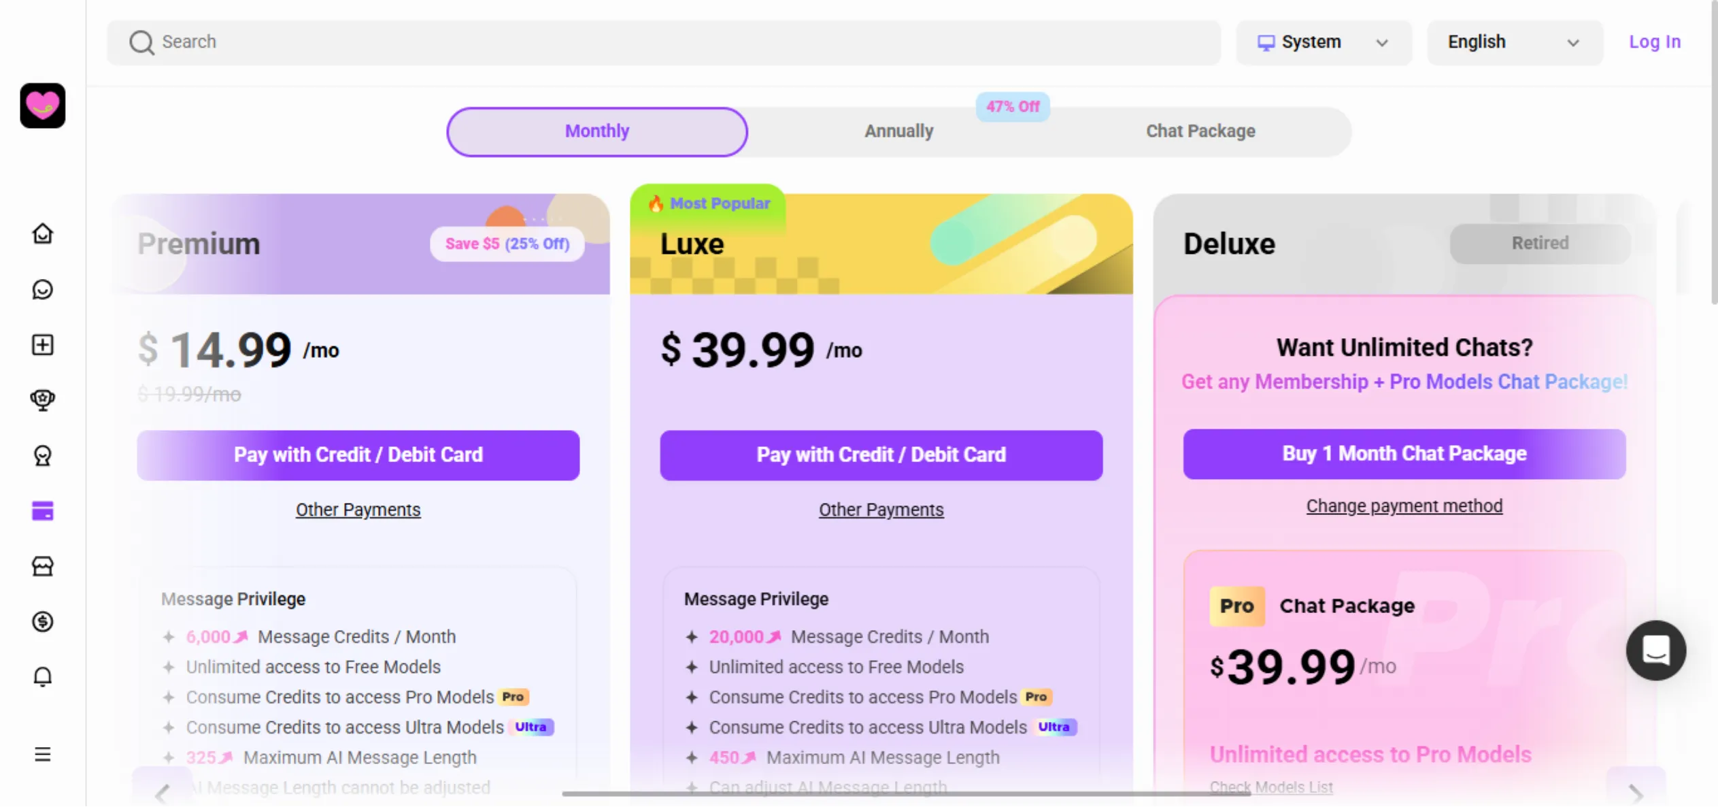Screen dimensions: 1718x807
Task: Click the create plus icon in sidebar
Action: [42, 345]
